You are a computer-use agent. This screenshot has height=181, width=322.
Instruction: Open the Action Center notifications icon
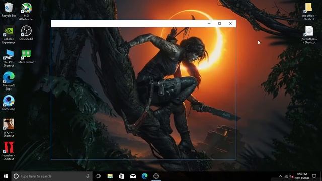coord(314,176)
